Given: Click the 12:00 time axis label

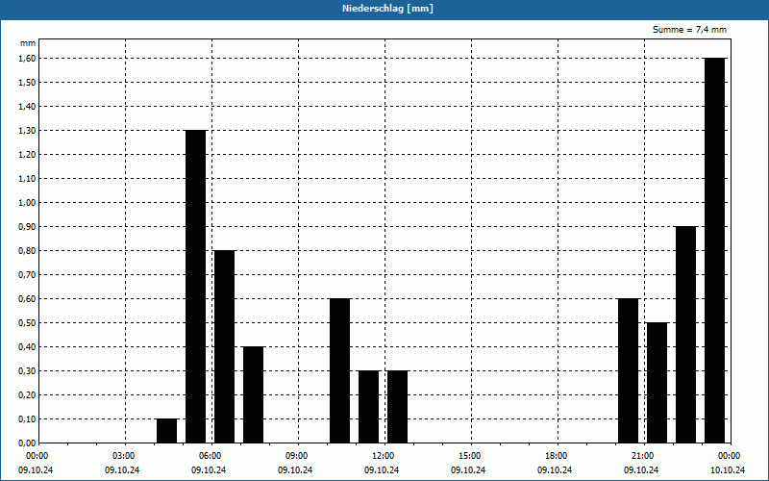Looking at the screenshot, I should (384, 456).
